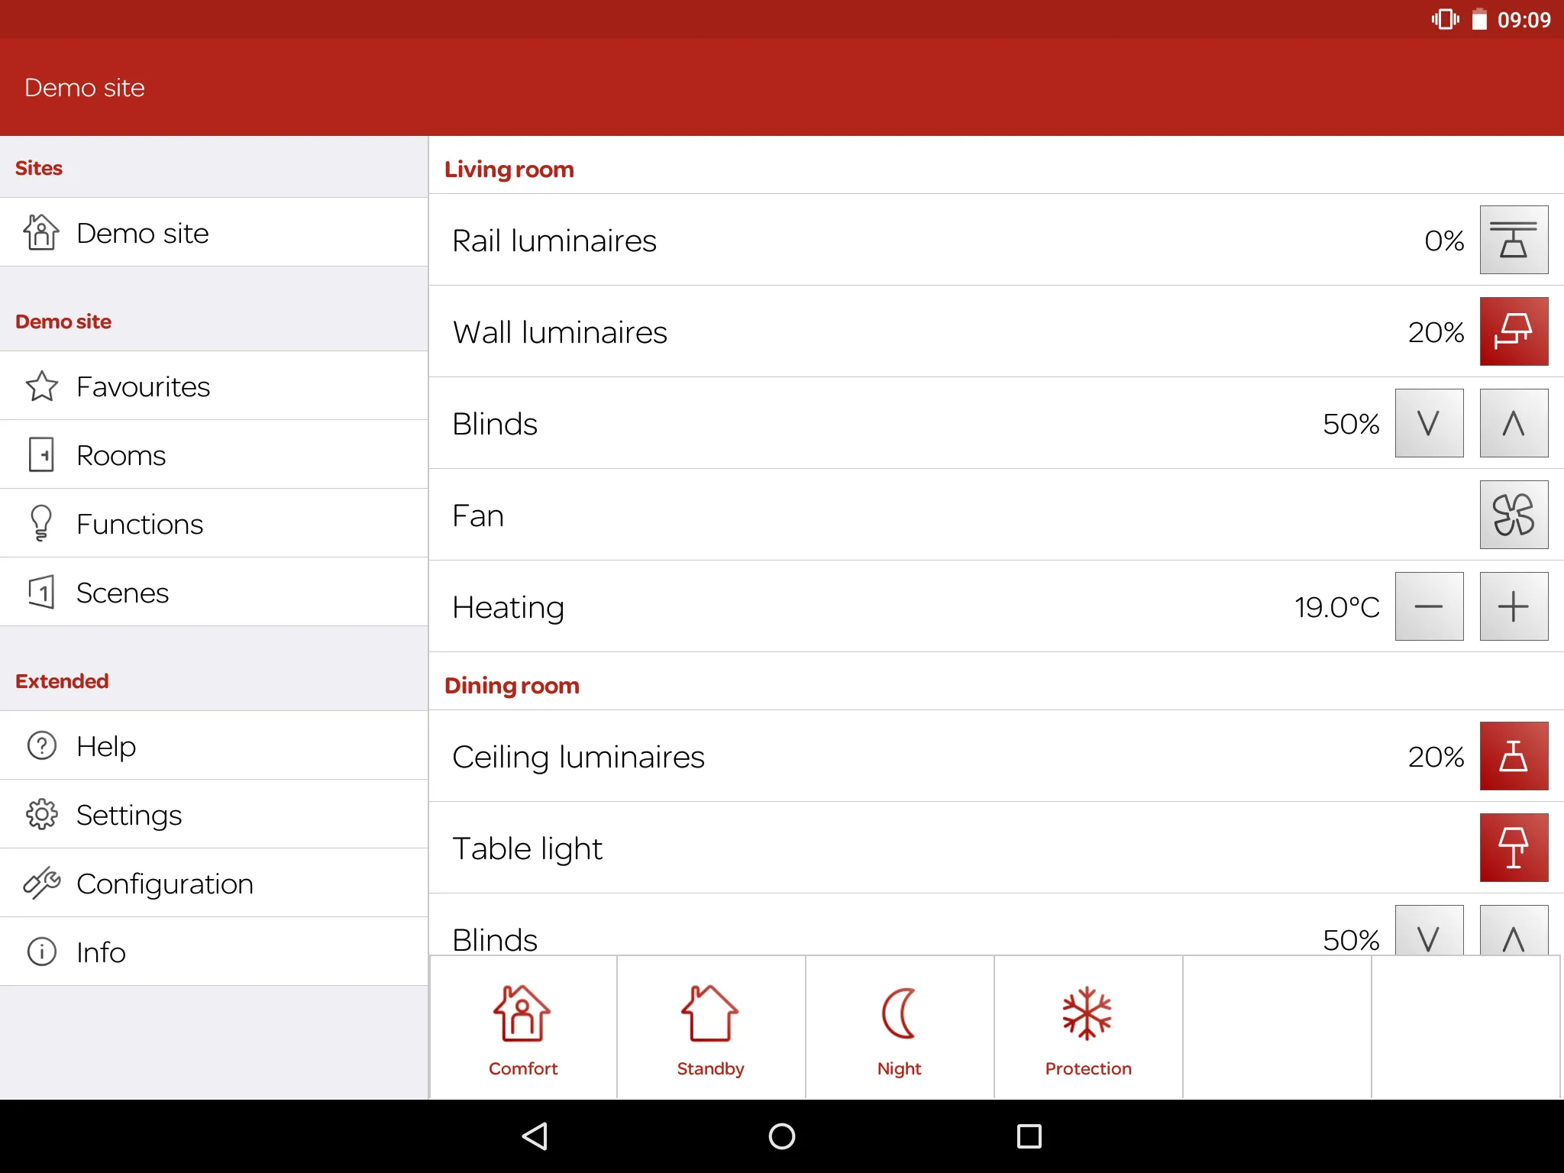Screen dimensions: 1564x1173
Task: Open Rooms menu item
Action: click(x=214, y=454)
